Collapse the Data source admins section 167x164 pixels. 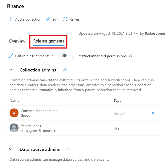[x=11, y=149]
